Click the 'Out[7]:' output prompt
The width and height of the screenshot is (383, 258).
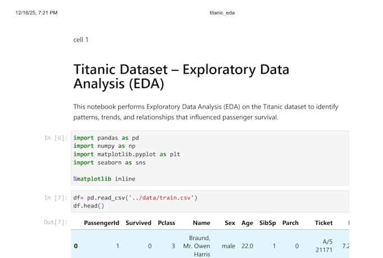point(55,222)
